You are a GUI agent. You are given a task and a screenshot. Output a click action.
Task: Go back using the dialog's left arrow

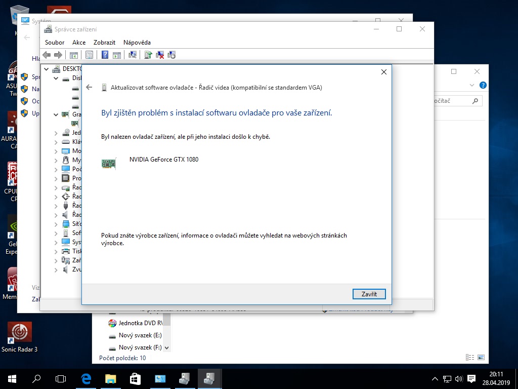pyautogui.click(x=89, y=87)
